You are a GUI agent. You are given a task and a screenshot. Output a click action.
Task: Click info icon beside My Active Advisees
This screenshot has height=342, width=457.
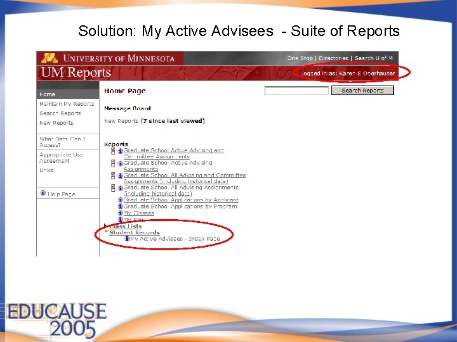[127, 239]
